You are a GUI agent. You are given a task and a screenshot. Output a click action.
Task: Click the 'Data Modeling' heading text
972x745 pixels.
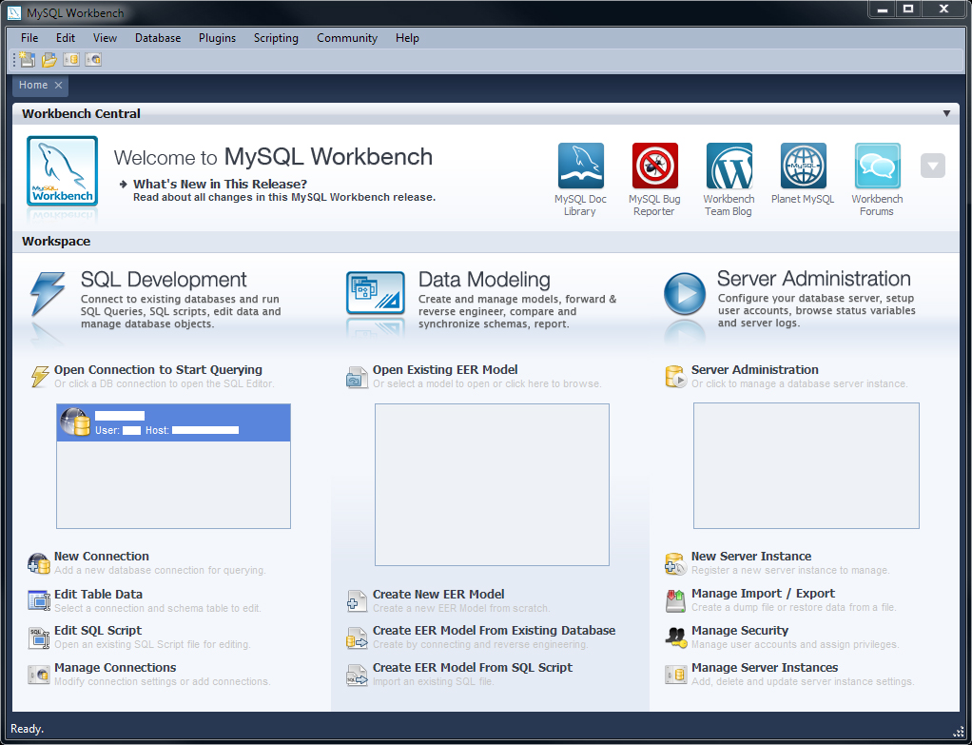[x=484, y=280]
